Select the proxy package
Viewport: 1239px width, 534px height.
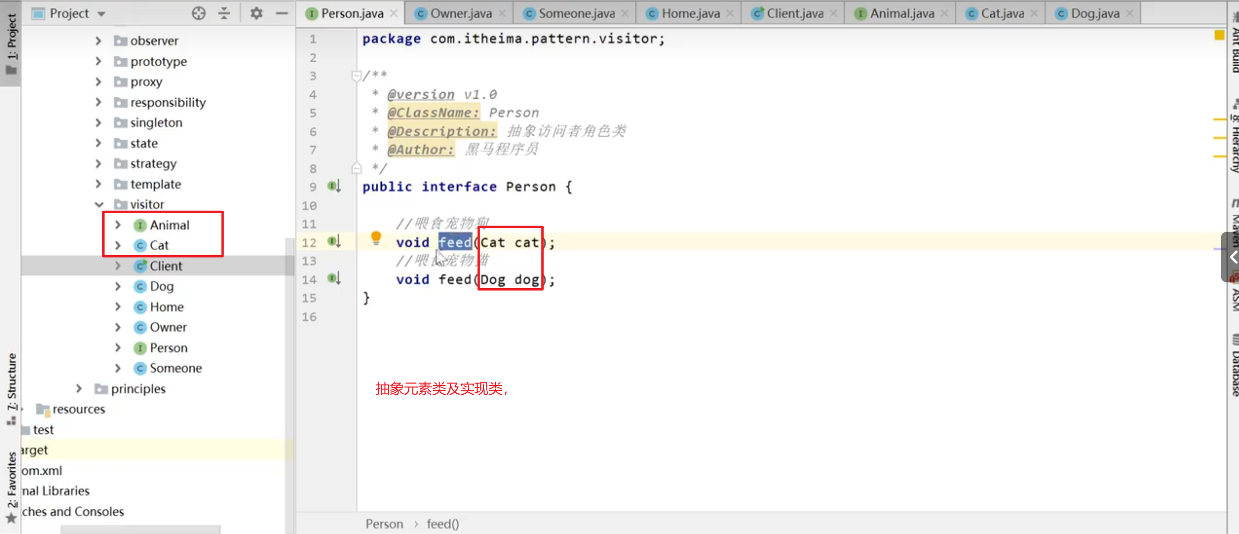pos(146,82)
